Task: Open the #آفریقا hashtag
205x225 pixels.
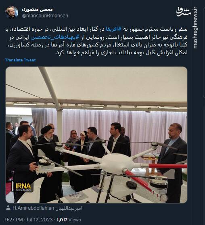Action: tap(113, 29)
